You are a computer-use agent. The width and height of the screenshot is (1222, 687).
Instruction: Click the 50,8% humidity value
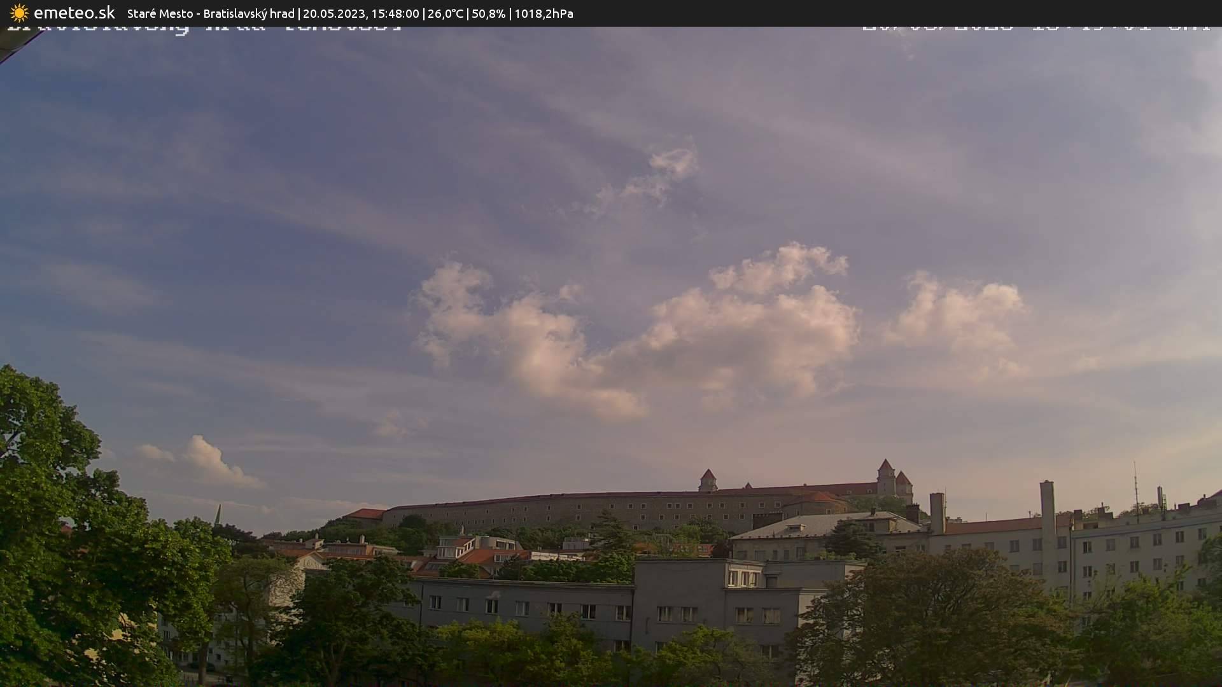488,13
